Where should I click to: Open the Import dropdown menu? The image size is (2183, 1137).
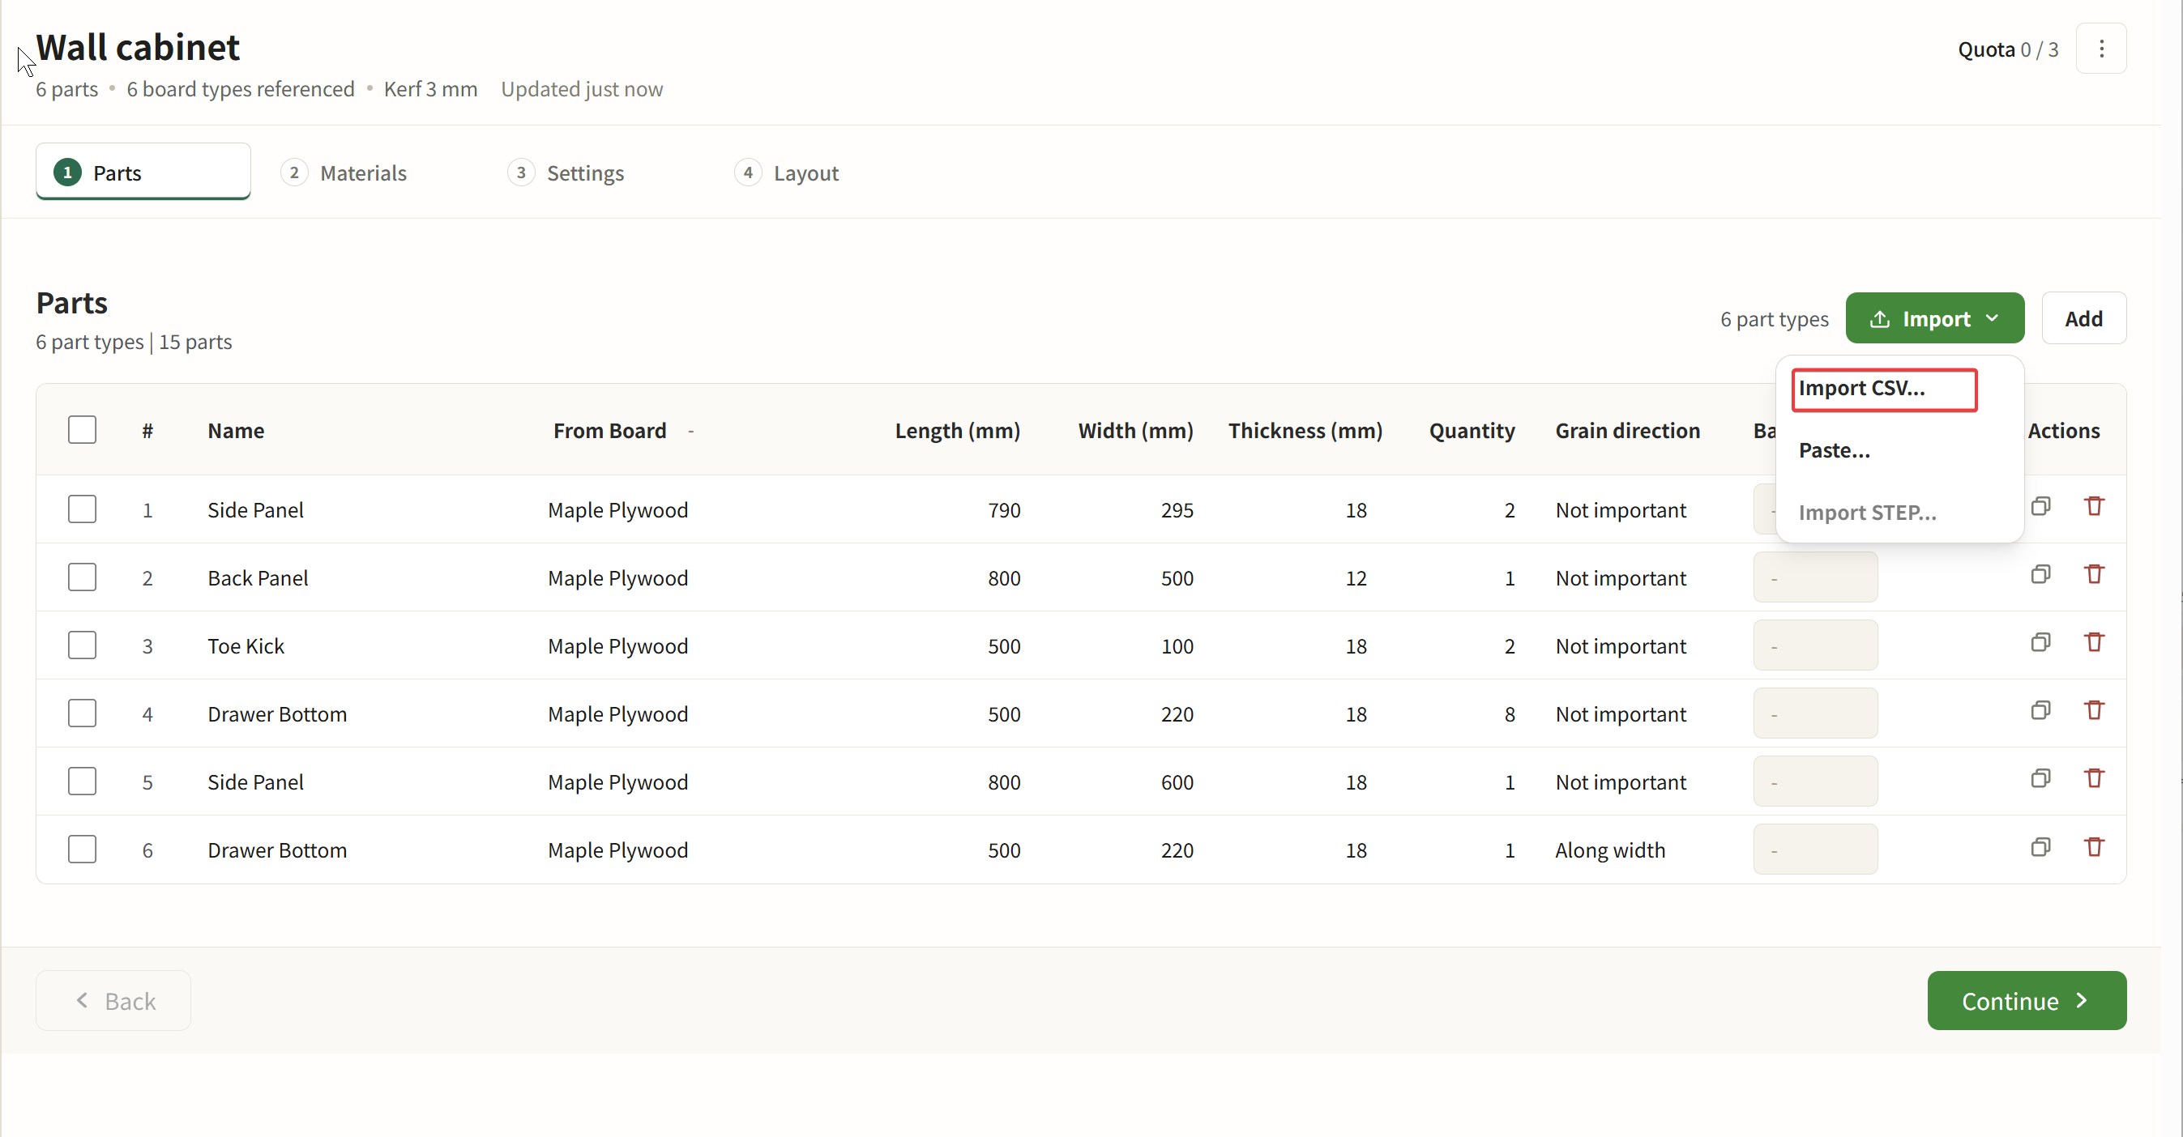click(1935, 318)
